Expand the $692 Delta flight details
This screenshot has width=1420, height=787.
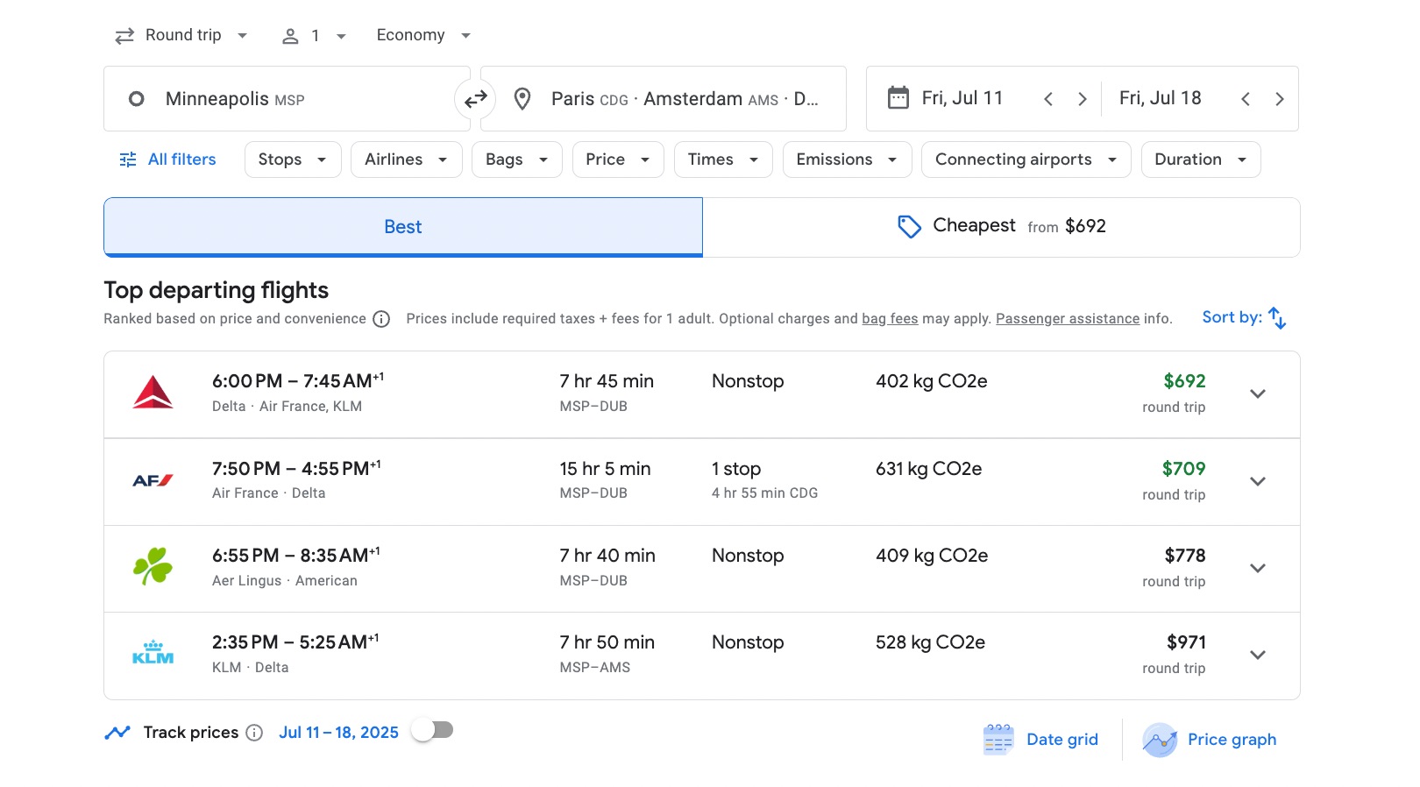tap(1258, 393)
